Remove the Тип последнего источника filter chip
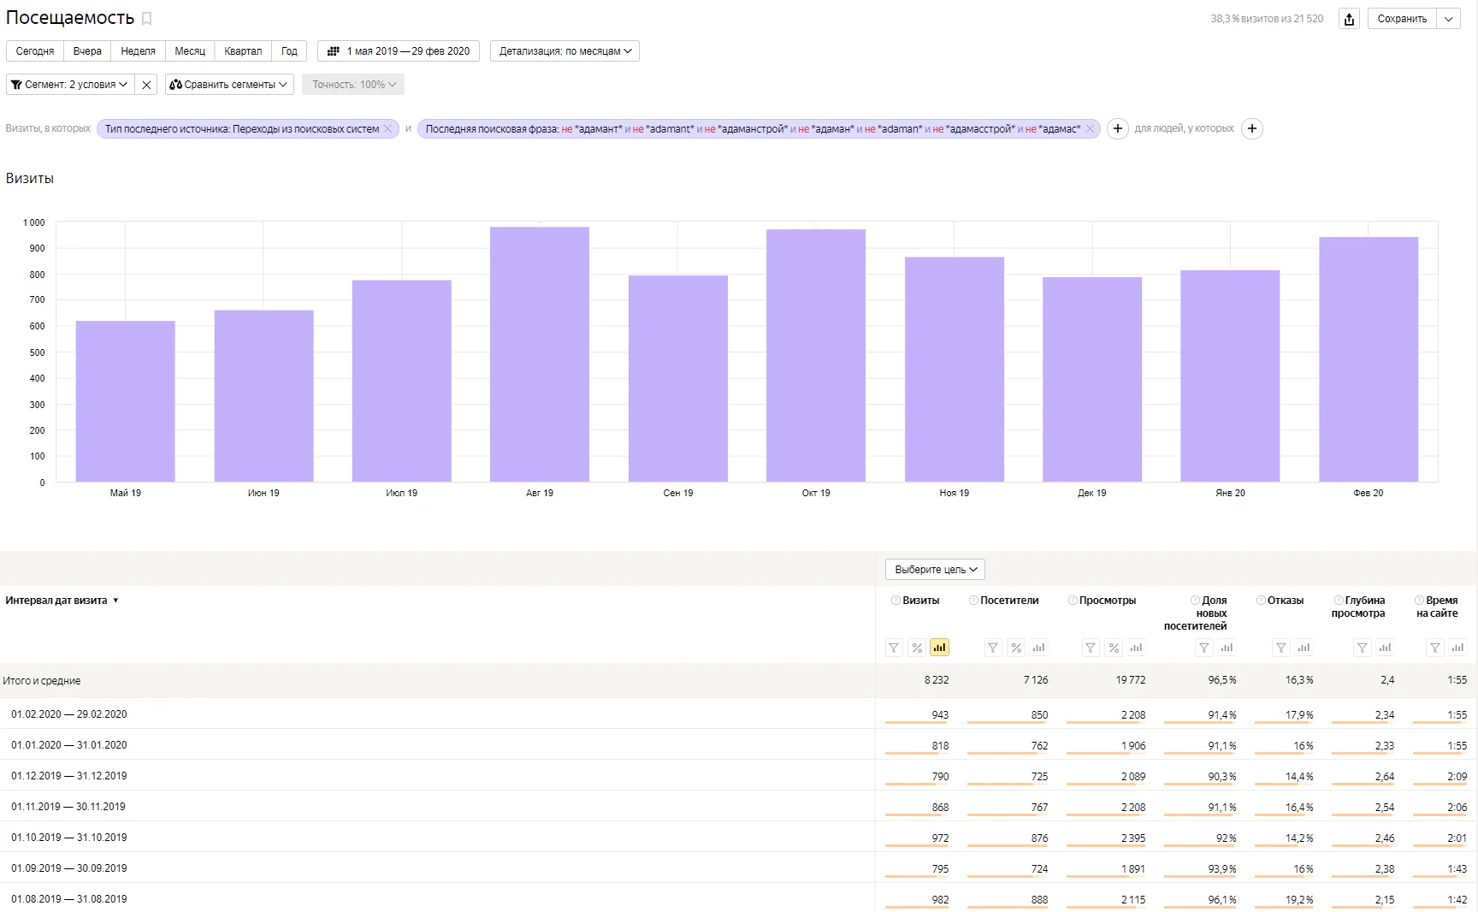Screen dimensions: 1478x912 [x=387, y=128]
